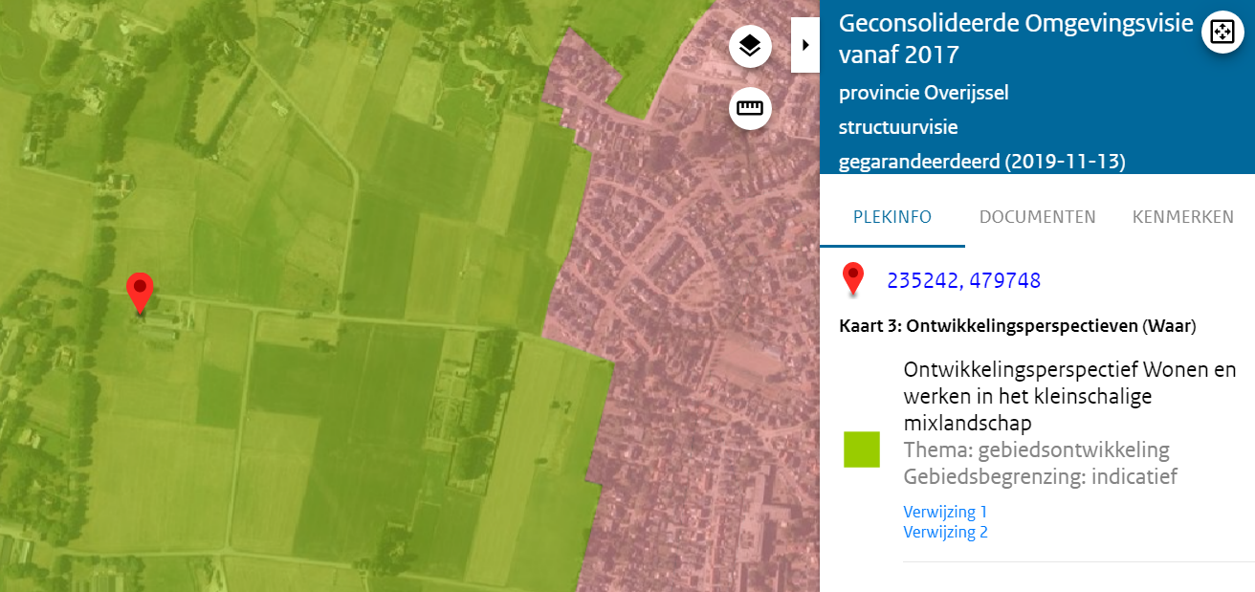
Task: Activate the ruler measure tool
Action: click(750, 108)
